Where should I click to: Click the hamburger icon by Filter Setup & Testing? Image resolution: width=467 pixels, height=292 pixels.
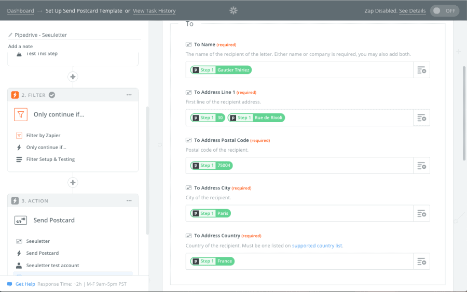[19, 159]
